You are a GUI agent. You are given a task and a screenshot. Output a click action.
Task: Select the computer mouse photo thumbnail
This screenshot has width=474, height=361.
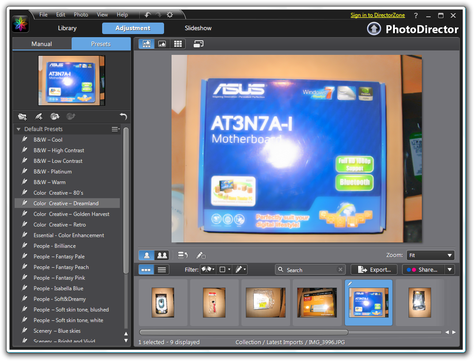(163, 302)
